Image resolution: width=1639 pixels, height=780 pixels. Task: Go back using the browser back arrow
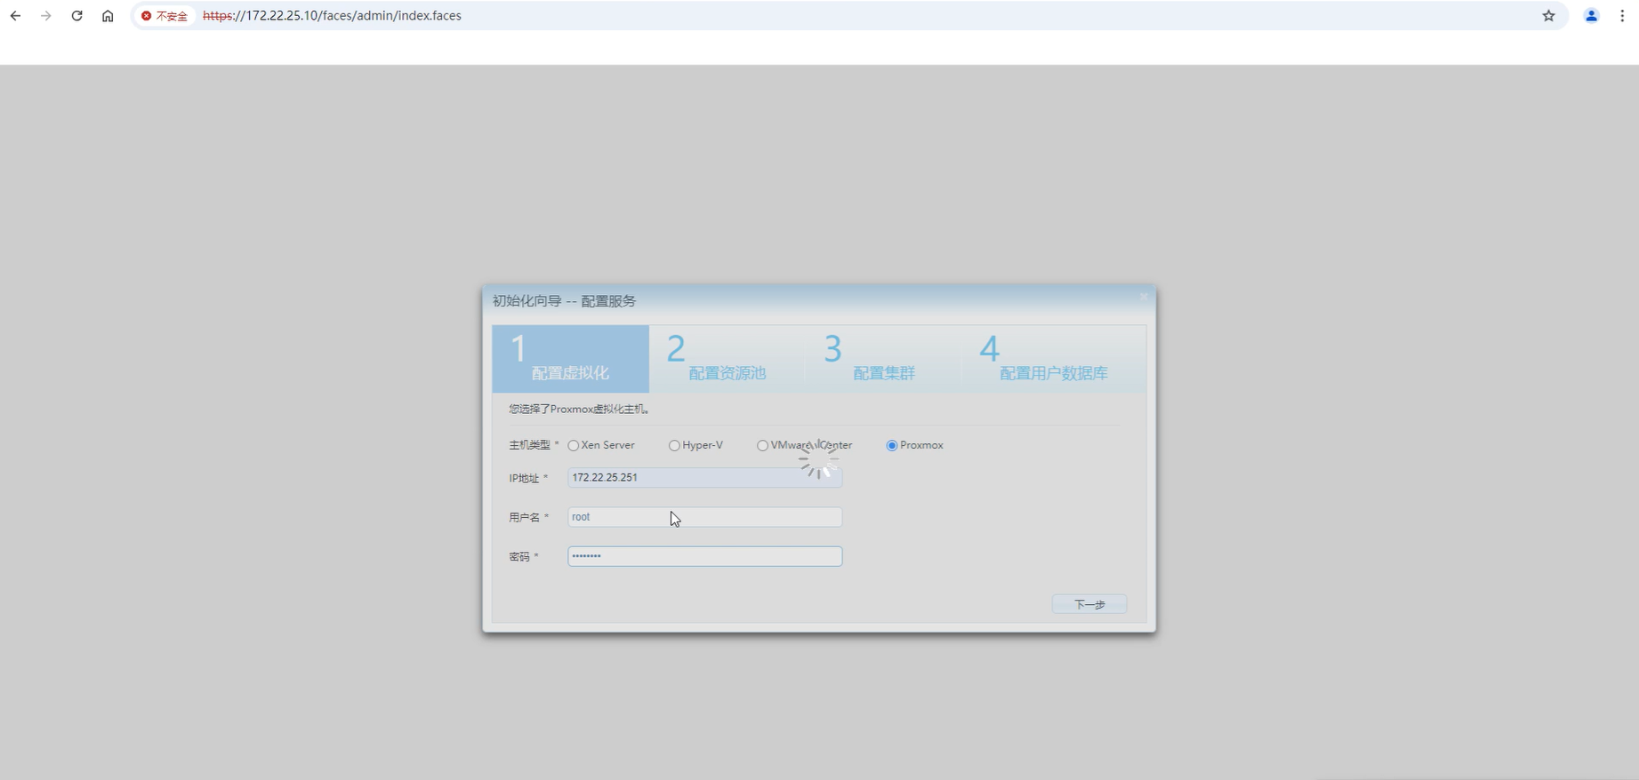tap(15, 16)
